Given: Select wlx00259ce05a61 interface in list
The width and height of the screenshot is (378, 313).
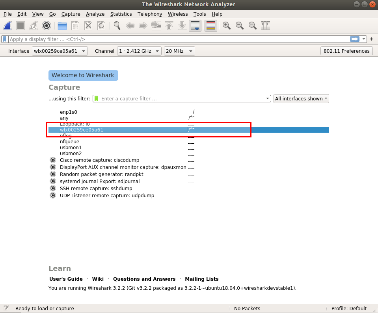Looking at the screenshot, I should pos(189,130).
